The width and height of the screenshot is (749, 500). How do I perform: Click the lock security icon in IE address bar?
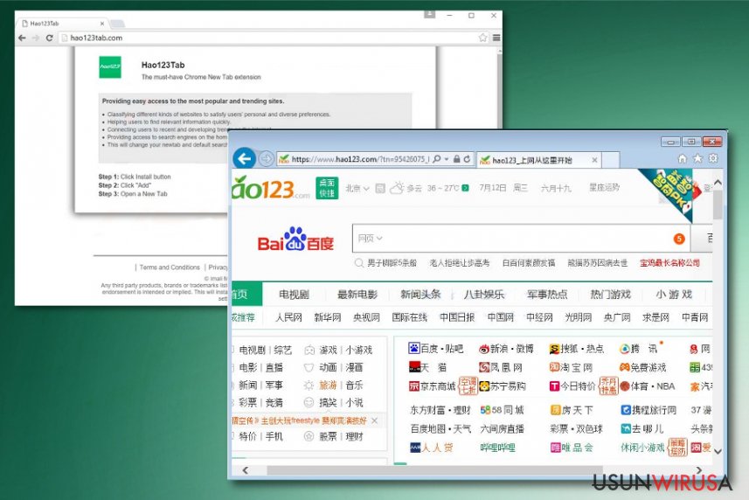tap(457, 159)
